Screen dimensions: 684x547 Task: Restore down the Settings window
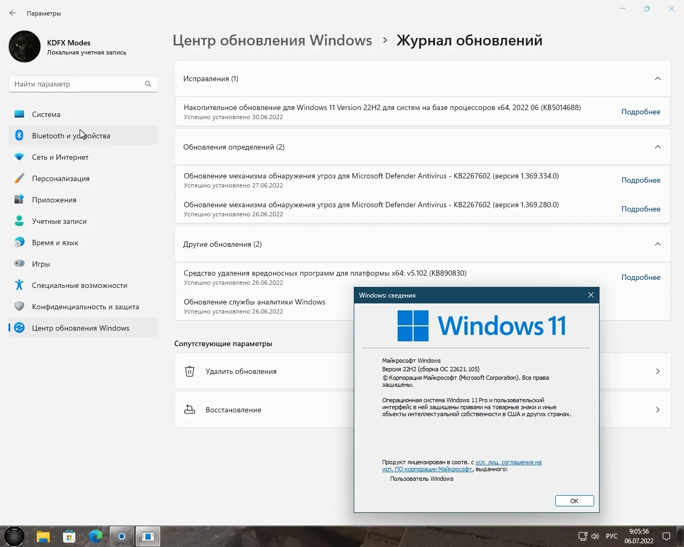[x=647, y=9]
